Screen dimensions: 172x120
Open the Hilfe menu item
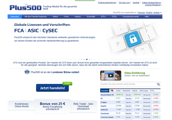tap(147, 17)
